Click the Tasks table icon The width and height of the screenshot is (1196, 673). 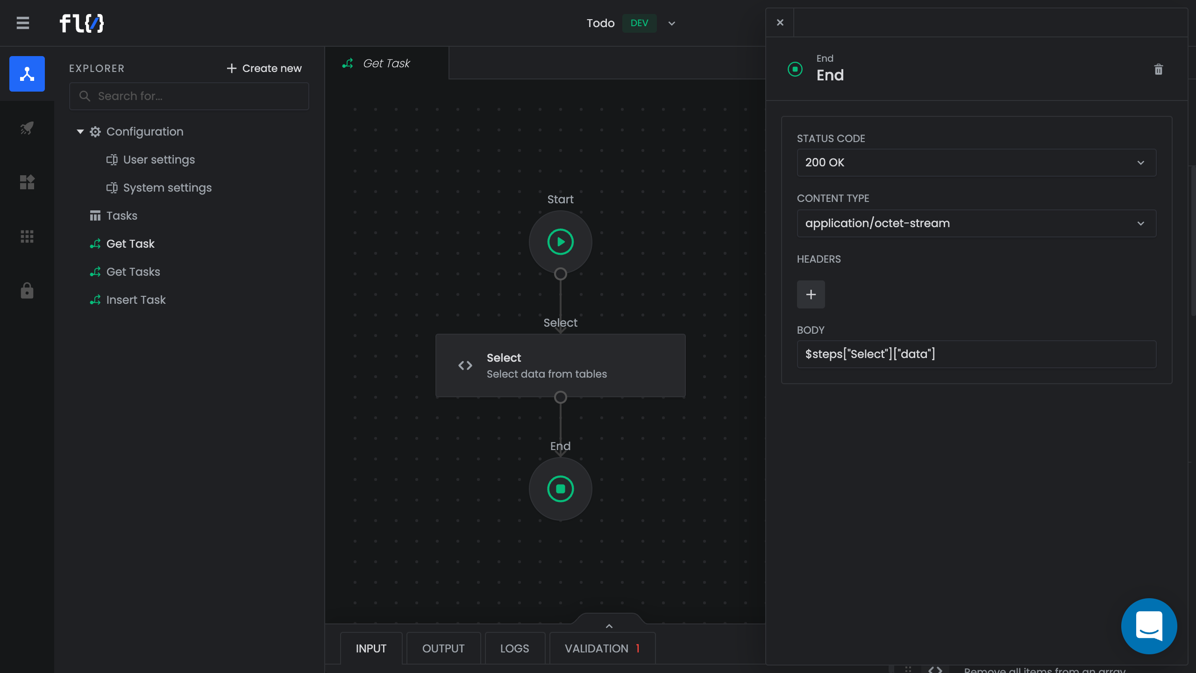[95, 216]
